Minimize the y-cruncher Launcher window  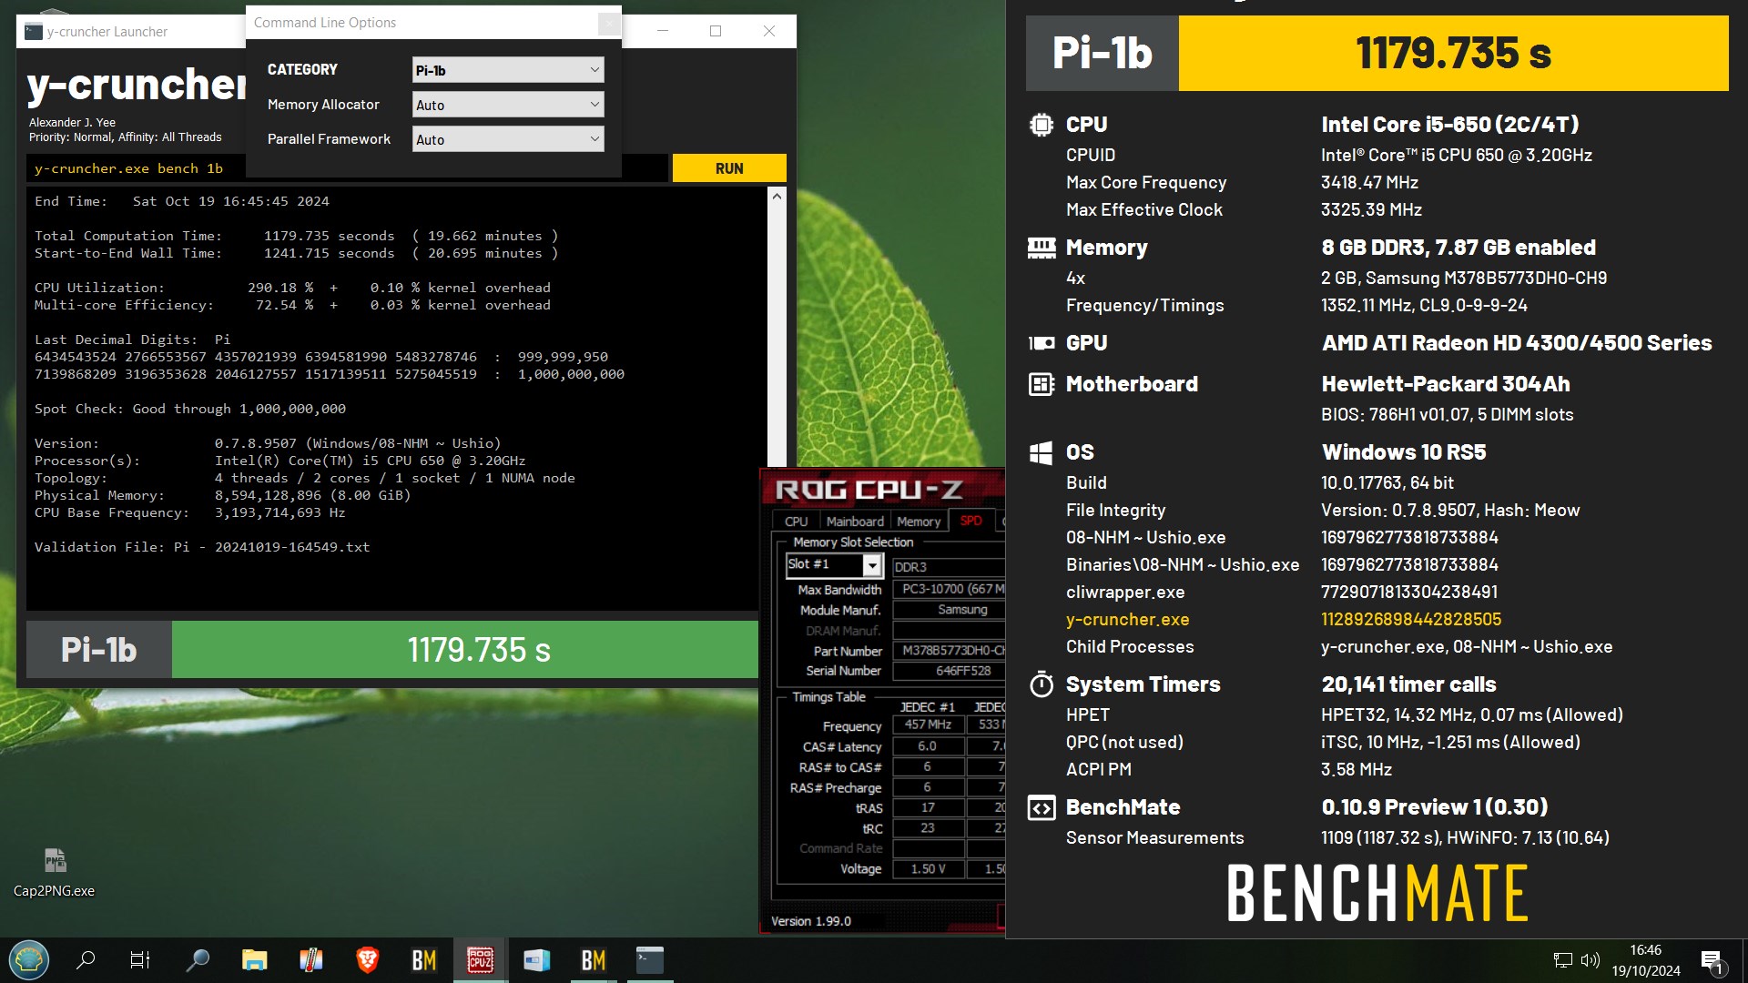point(663,31)
